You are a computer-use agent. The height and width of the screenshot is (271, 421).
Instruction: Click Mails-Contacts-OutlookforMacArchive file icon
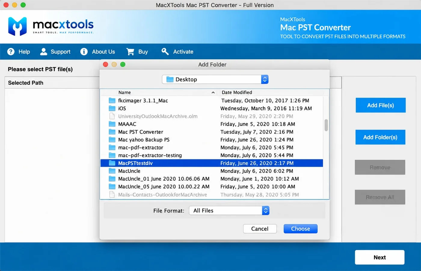click(112, 195)
